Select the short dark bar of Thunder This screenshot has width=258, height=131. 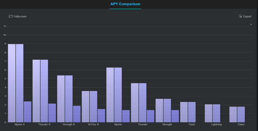coord(150,116)
